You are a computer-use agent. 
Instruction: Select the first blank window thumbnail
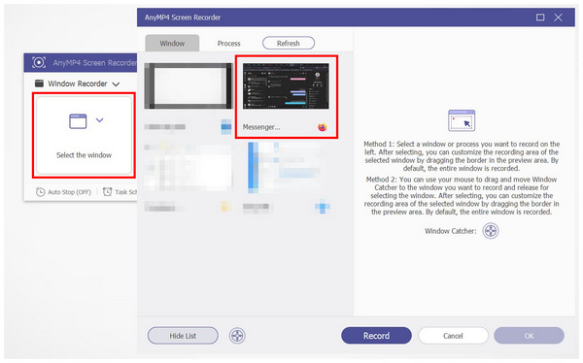189,85
